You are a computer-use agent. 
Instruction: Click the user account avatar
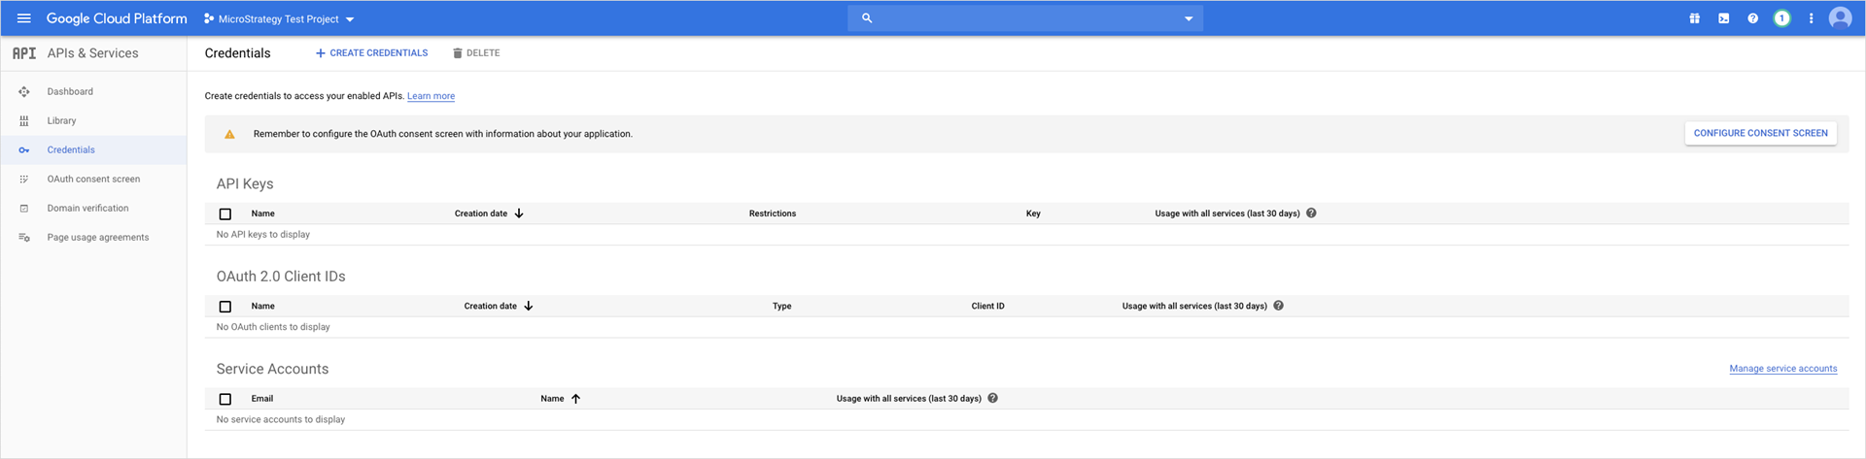(x=1840, y=18)
